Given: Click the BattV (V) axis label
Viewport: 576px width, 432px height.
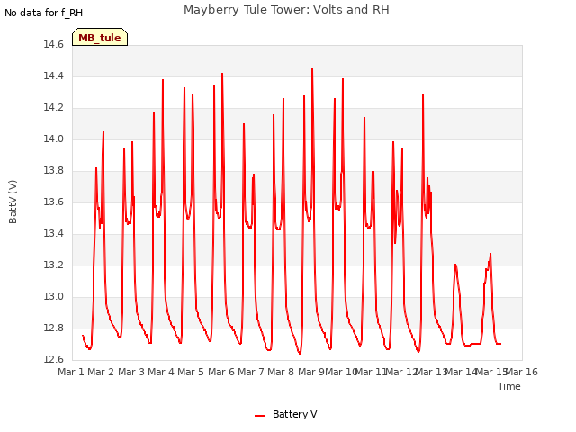Looking at the screenshot, I should click(13, 202).
